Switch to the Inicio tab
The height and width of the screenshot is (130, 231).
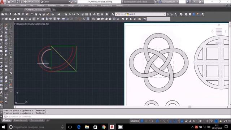click(7, 10)
